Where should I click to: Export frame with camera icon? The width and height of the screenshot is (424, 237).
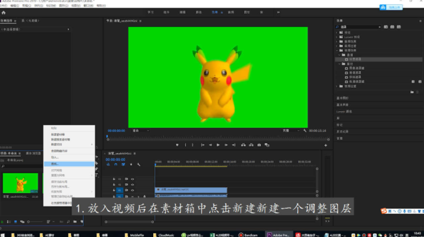point(259,145)
